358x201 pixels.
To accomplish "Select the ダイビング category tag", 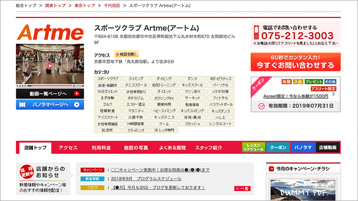I will click(x=164, y=79).
